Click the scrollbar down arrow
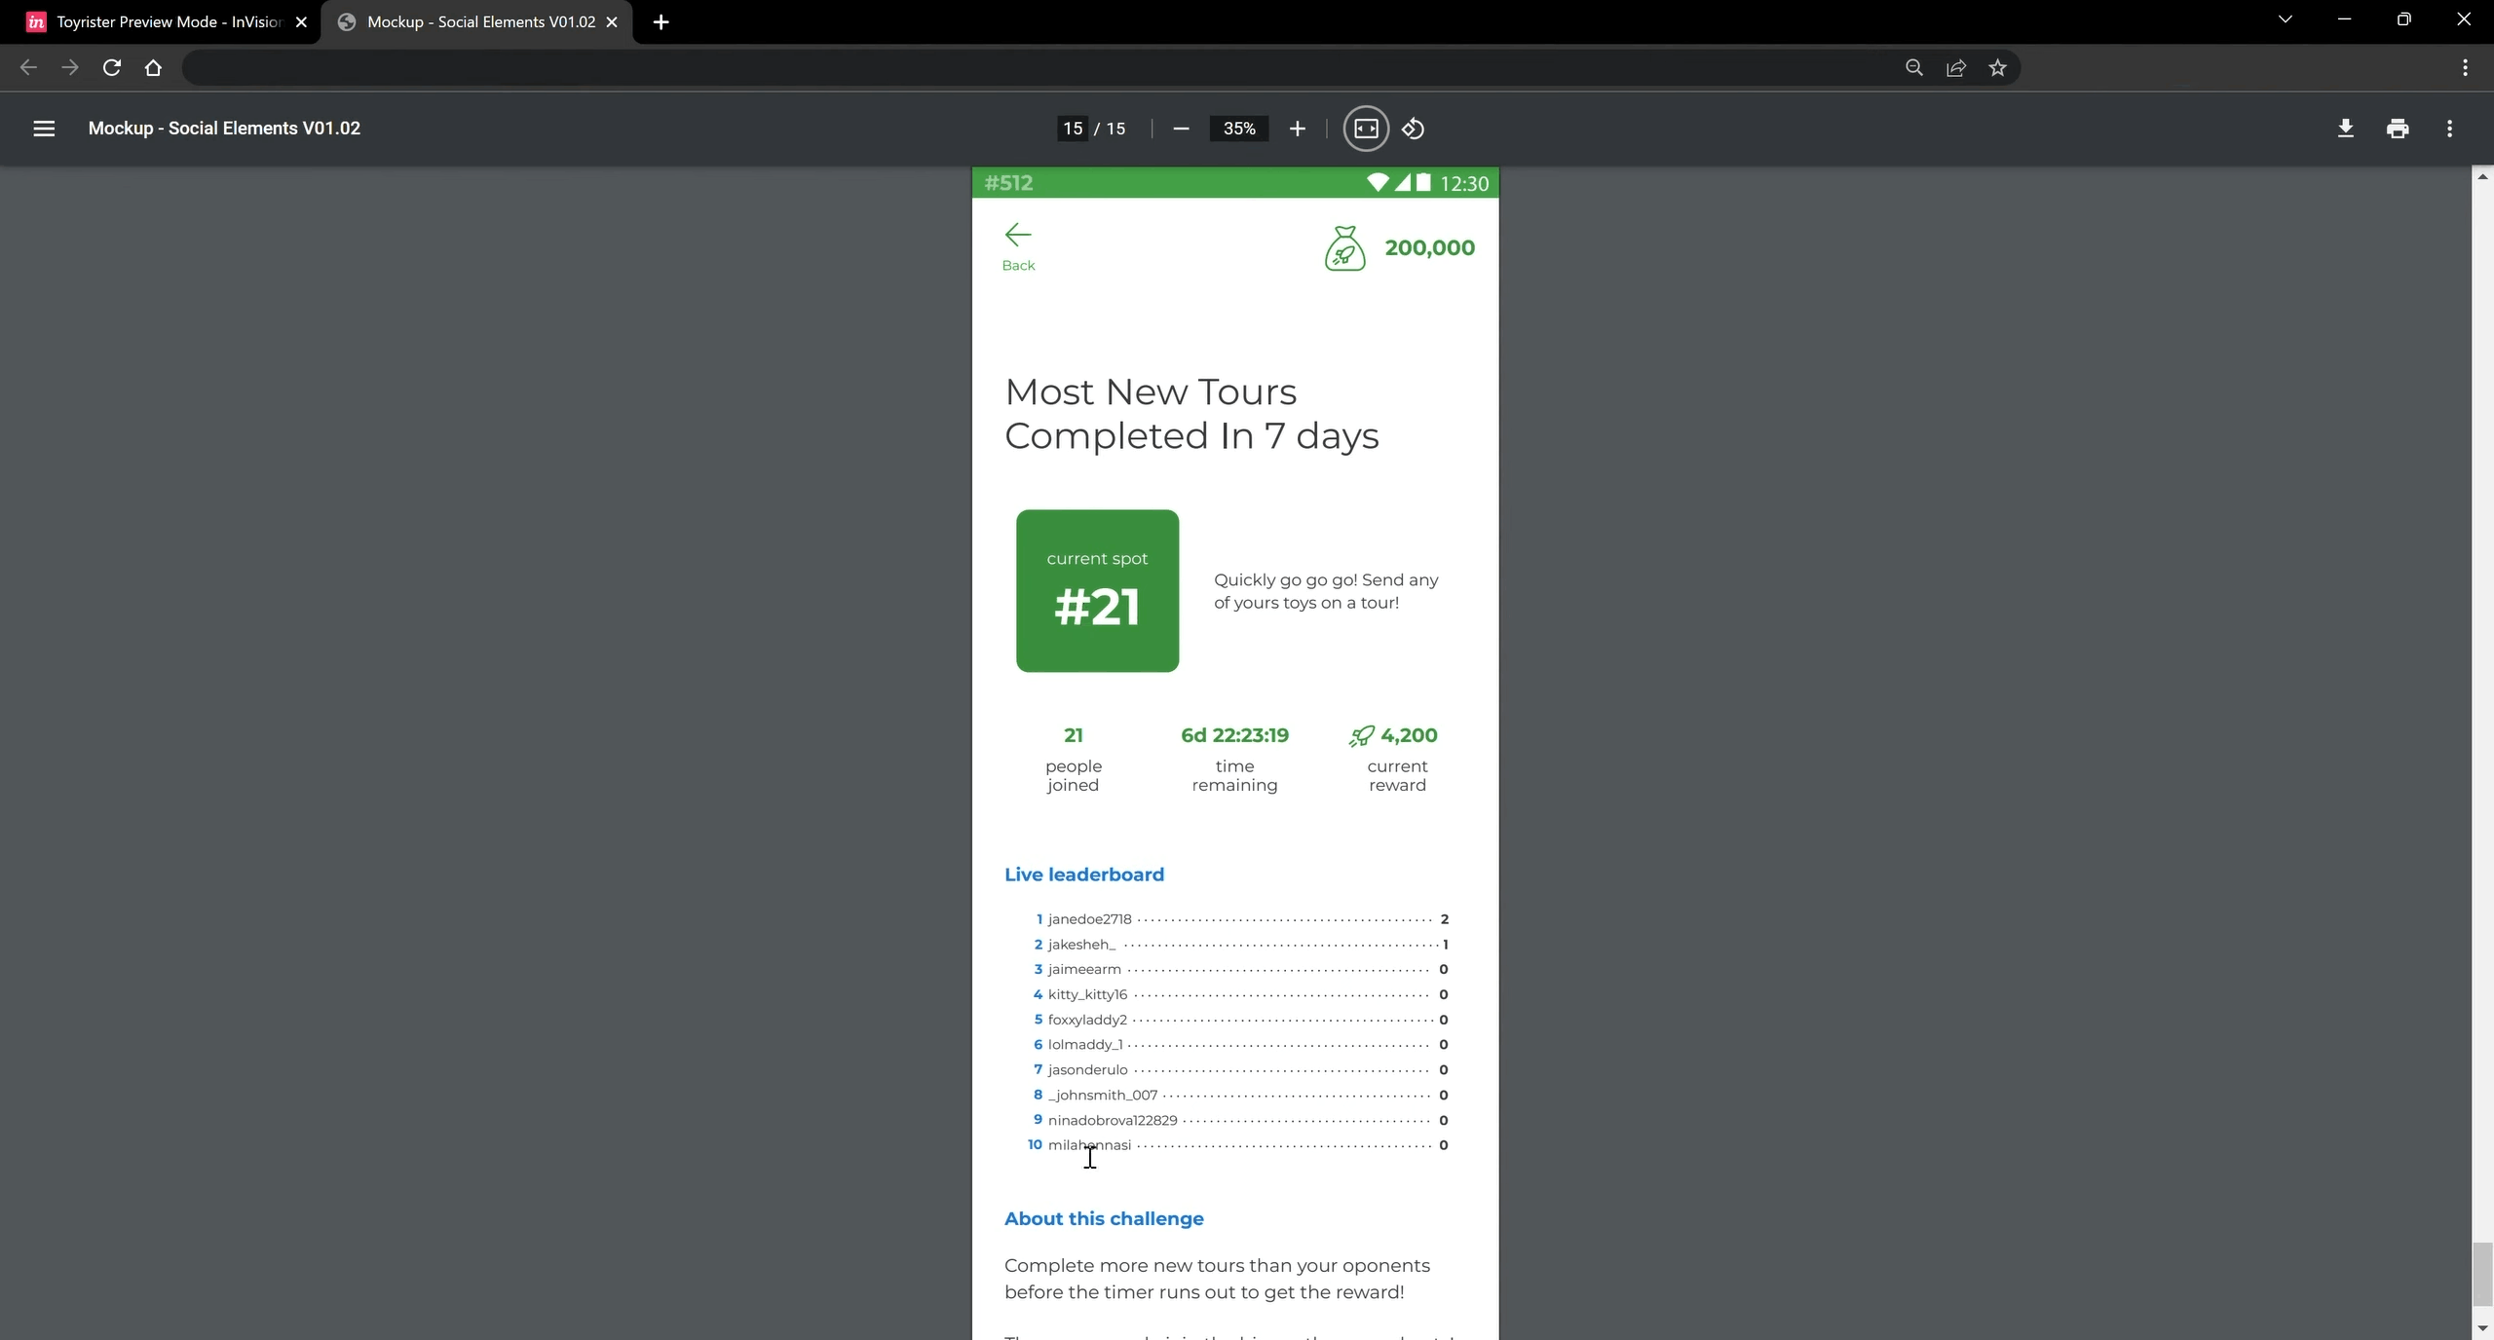The height and width of the screenshot is (1340, 2494). click(x=2482, y=1329)
